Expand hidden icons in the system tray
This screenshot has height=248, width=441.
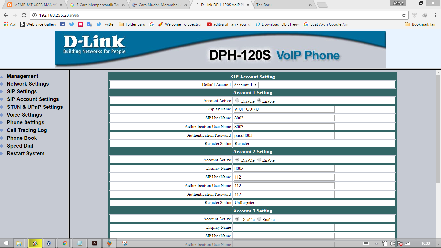[x=376, y=243]
